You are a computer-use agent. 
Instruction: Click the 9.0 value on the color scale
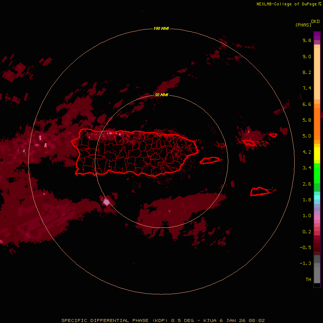pos(307,56)
